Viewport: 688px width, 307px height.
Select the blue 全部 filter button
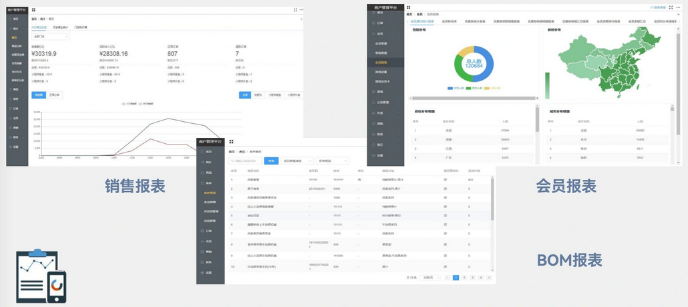[x=245, y=95]
